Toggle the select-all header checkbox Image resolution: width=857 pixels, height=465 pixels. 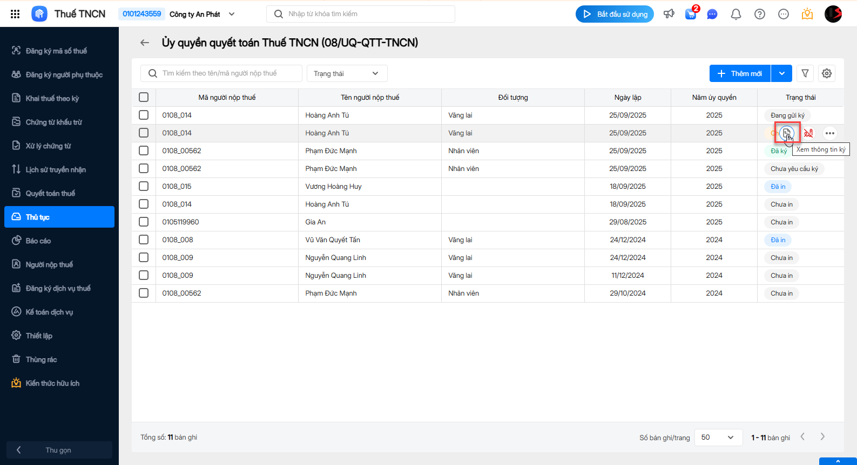click(144, 97)
